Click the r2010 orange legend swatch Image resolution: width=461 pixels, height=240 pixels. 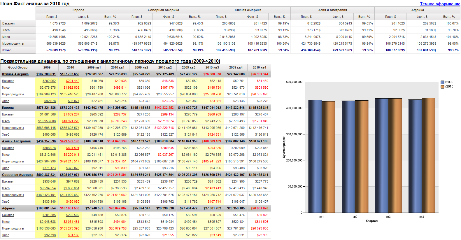442,87
